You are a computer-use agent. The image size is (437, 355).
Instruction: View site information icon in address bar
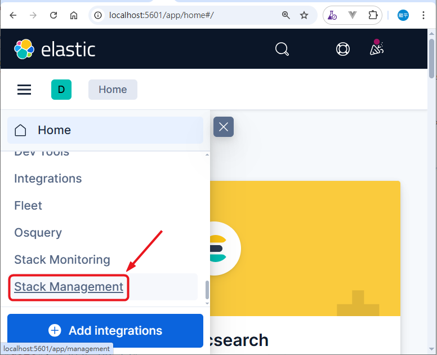tap(98, 15)
